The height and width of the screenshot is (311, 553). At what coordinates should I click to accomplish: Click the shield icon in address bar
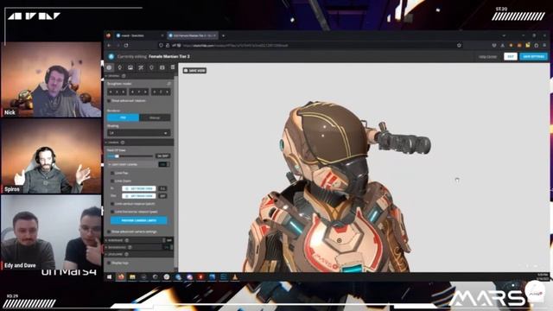[161, 46]
